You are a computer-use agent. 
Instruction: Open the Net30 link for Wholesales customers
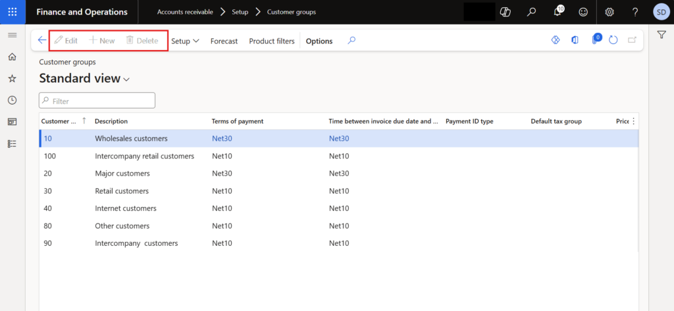(222, 139)
